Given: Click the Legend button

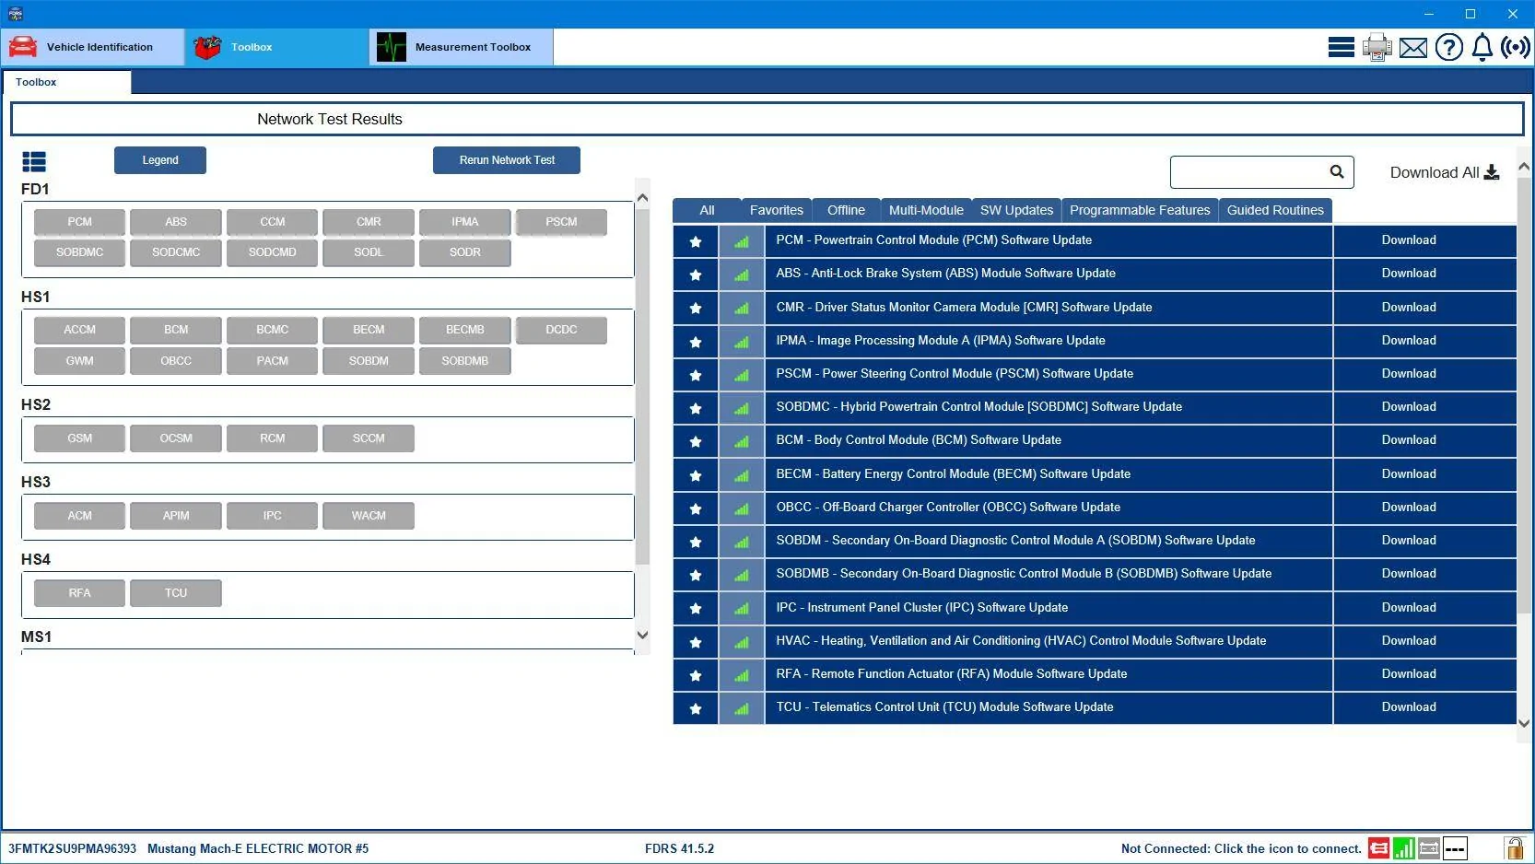Looking at the screenshot, I should coord(160,160).
